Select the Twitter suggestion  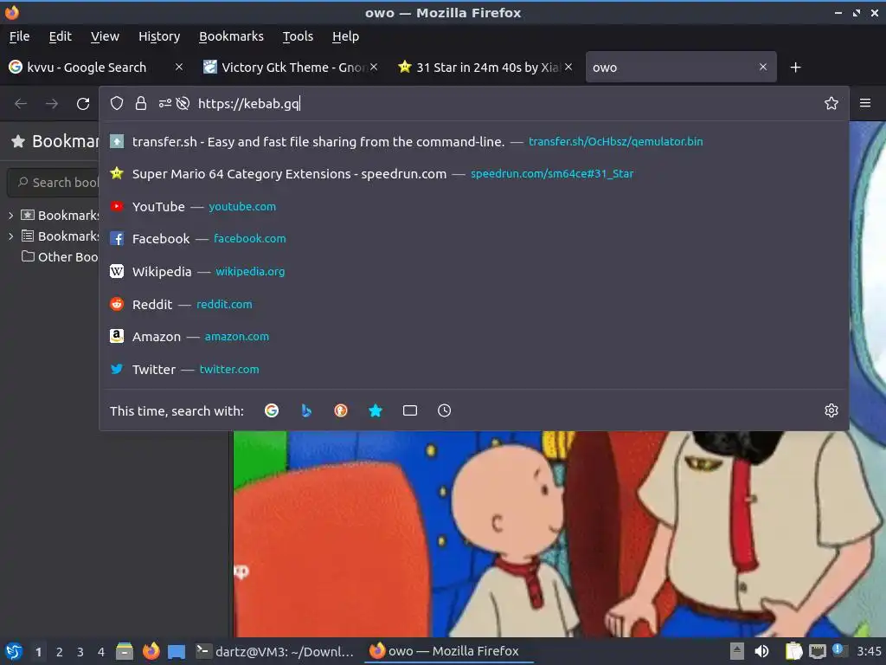(474, 369)
